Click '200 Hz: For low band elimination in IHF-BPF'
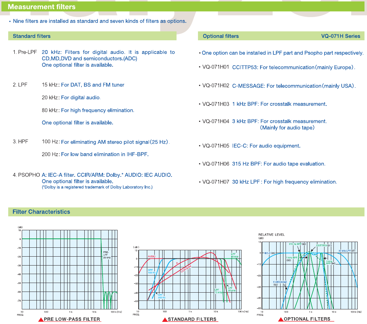 tap(95, 154)
